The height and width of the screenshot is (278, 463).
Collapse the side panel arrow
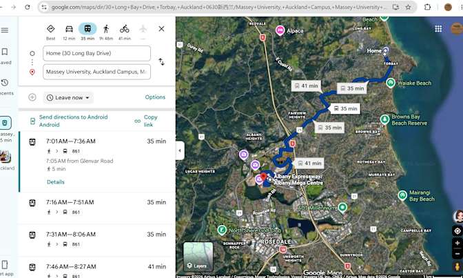tap(180, 150)
